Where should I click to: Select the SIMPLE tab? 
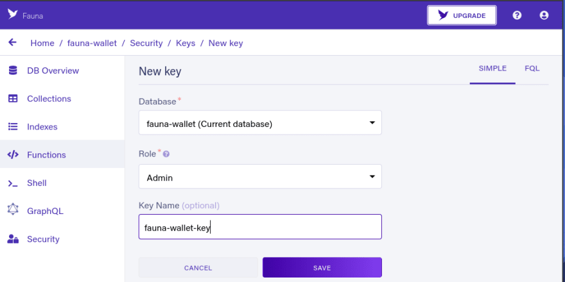pyautogui.click(x=492, y=69)
